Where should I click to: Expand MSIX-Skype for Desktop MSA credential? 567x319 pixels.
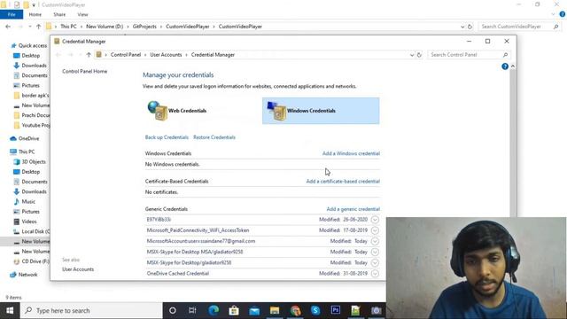click(x=375, y=252)
